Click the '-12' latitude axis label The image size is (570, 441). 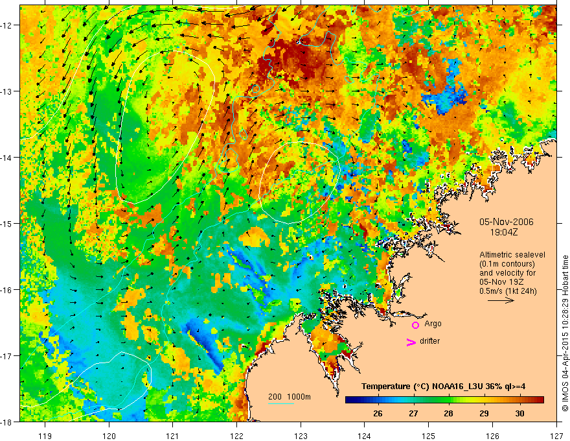coord(7,25)
